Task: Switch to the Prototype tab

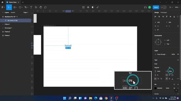Action: coord(163,12)
